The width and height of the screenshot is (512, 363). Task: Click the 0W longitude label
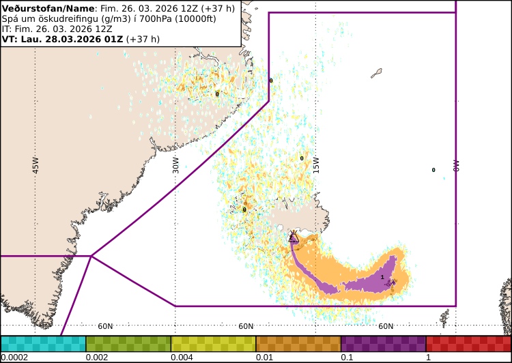point(456,166)
